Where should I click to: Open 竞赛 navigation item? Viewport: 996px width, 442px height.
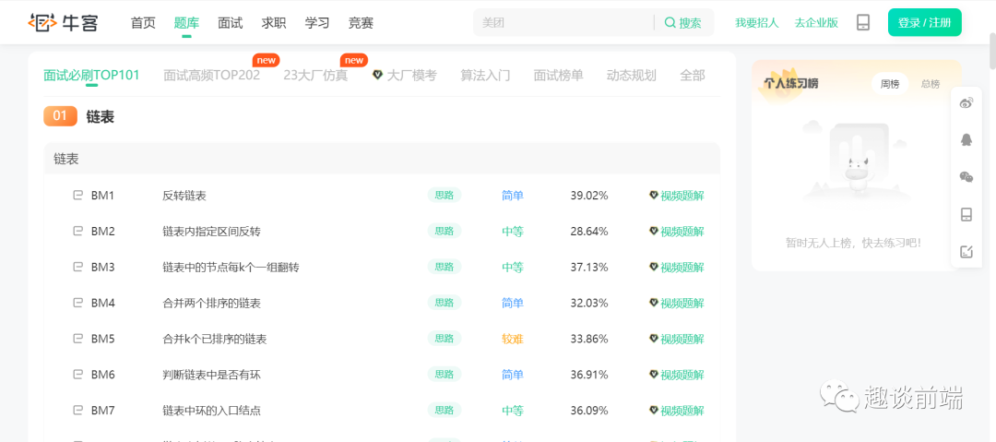tap(361, 24)
